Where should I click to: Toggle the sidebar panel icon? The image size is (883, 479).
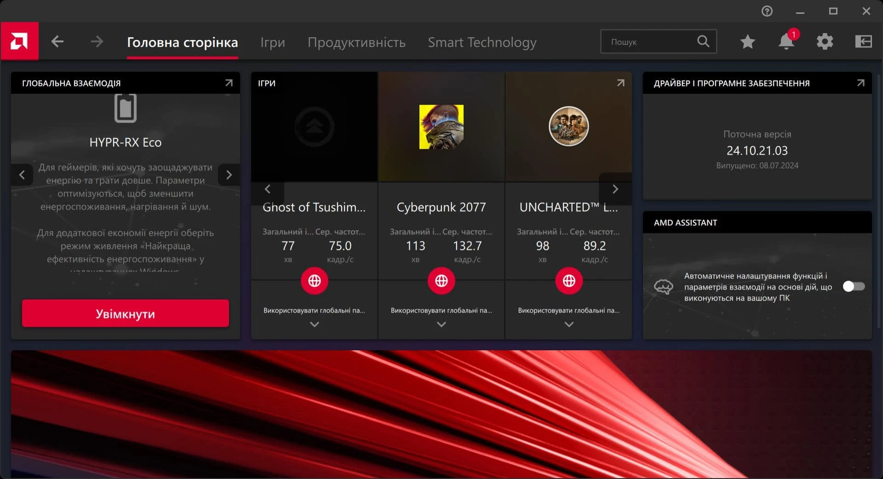863,42
